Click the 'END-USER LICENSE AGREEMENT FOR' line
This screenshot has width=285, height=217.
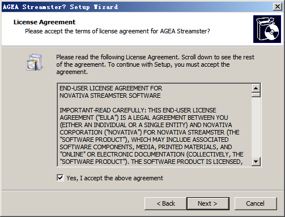[111, 88]
